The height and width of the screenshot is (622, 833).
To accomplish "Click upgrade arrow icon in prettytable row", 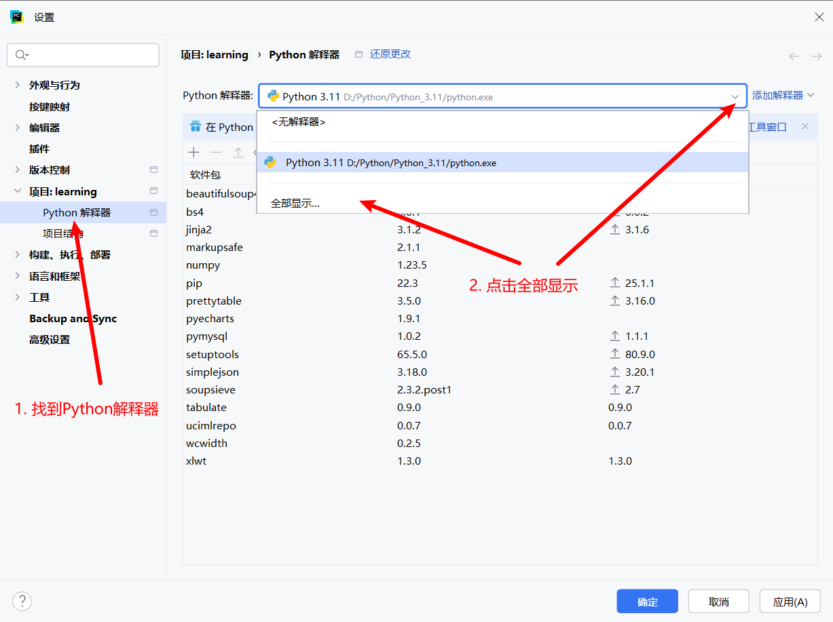I will pos(615,301).
